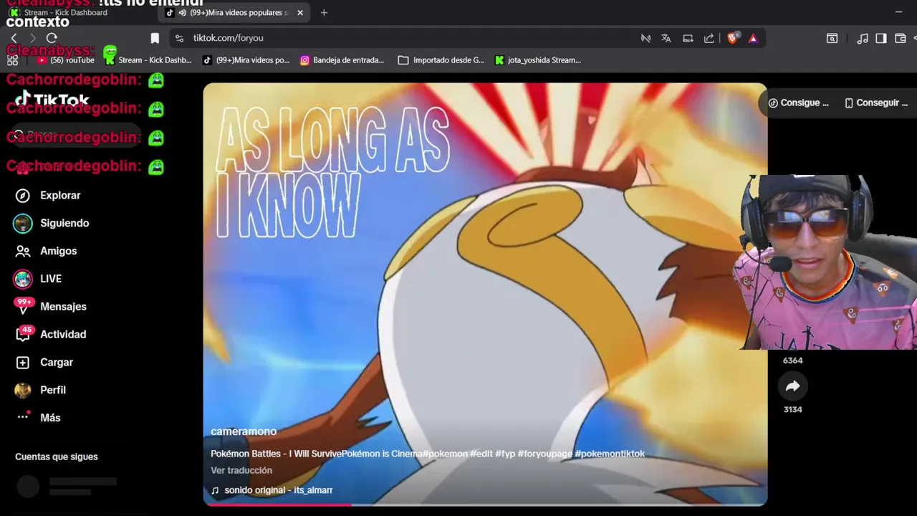
Task: Expand Importado desde G... bookmarks folder
Action: point(441,60)
